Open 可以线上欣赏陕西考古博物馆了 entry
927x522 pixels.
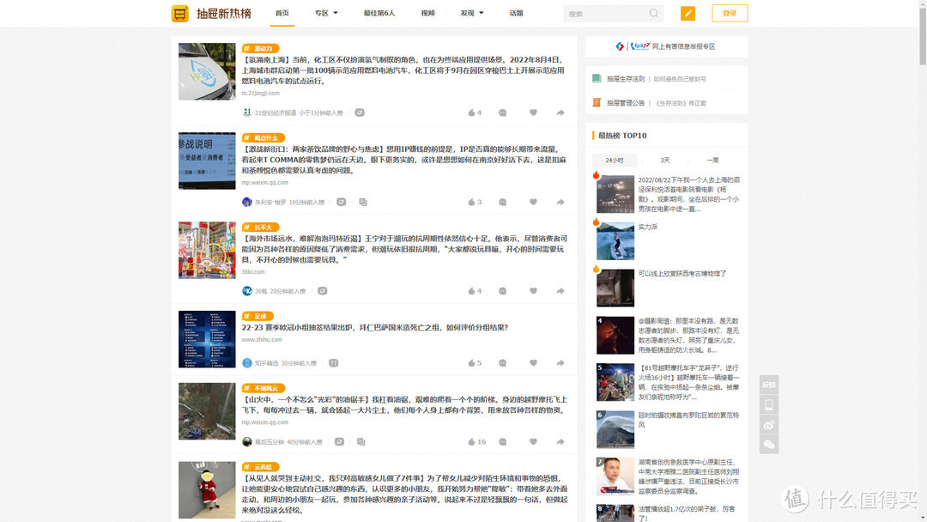click(x=682, y=274)
